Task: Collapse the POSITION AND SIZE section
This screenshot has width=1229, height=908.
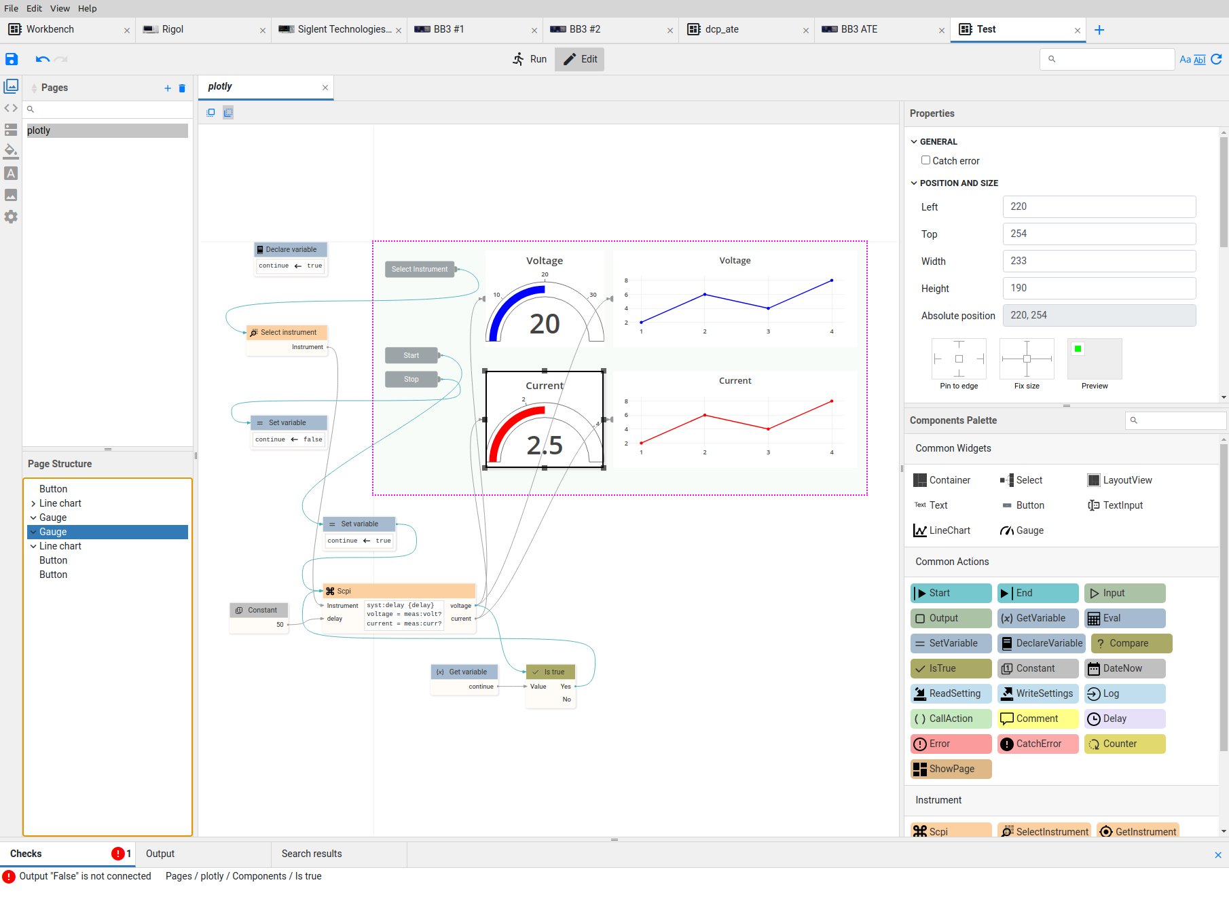Action: pyautogui.click(x=914, y=183)
